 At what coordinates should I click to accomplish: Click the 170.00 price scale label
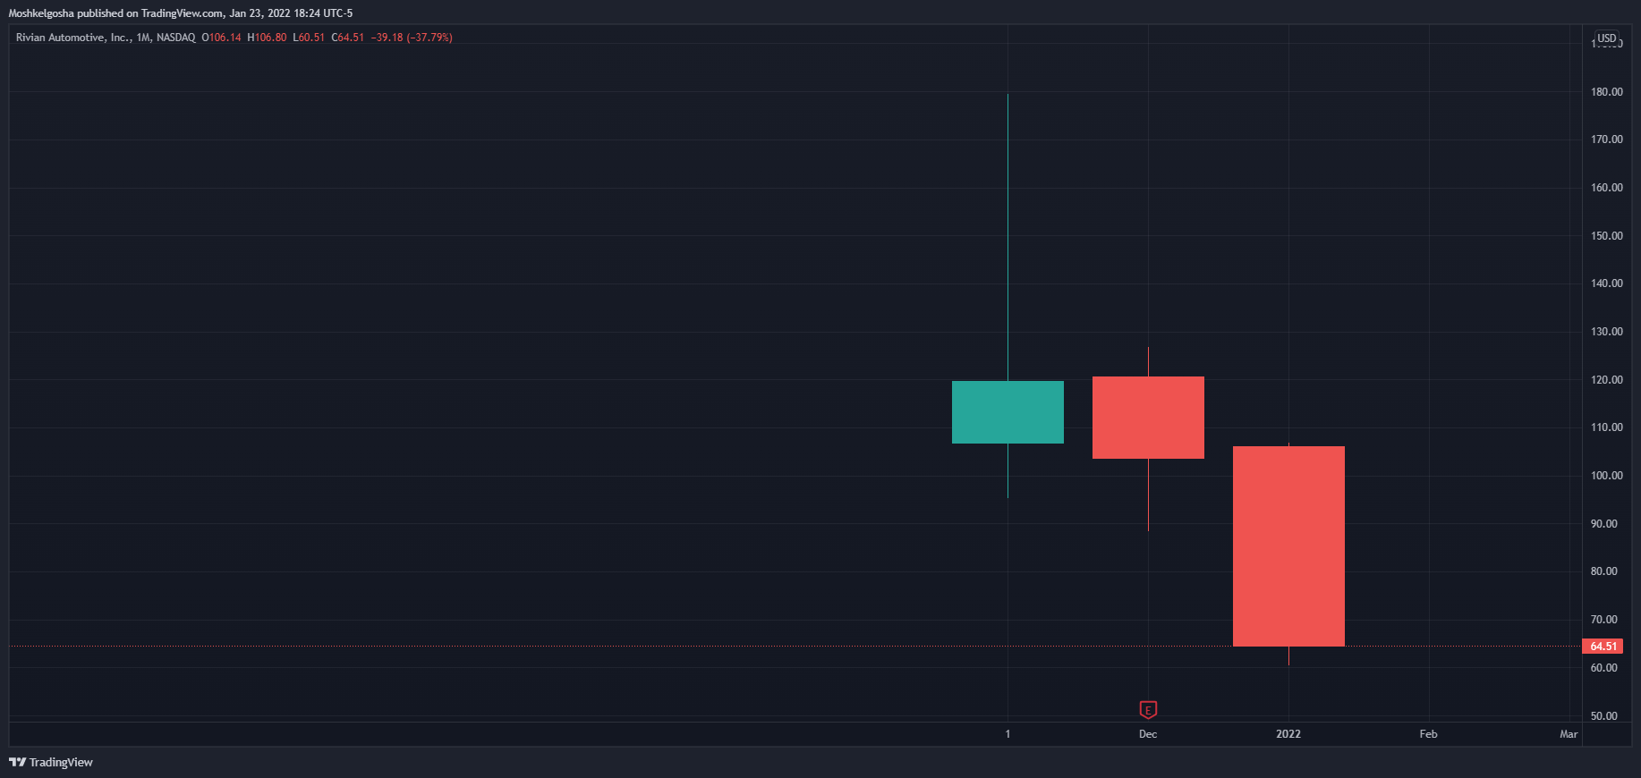point(1607,140)
